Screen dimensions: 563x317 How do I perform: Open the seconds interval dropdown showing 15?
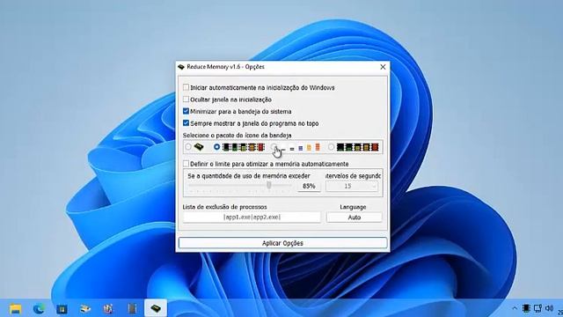pyautogui.click(x=352, y=186)
